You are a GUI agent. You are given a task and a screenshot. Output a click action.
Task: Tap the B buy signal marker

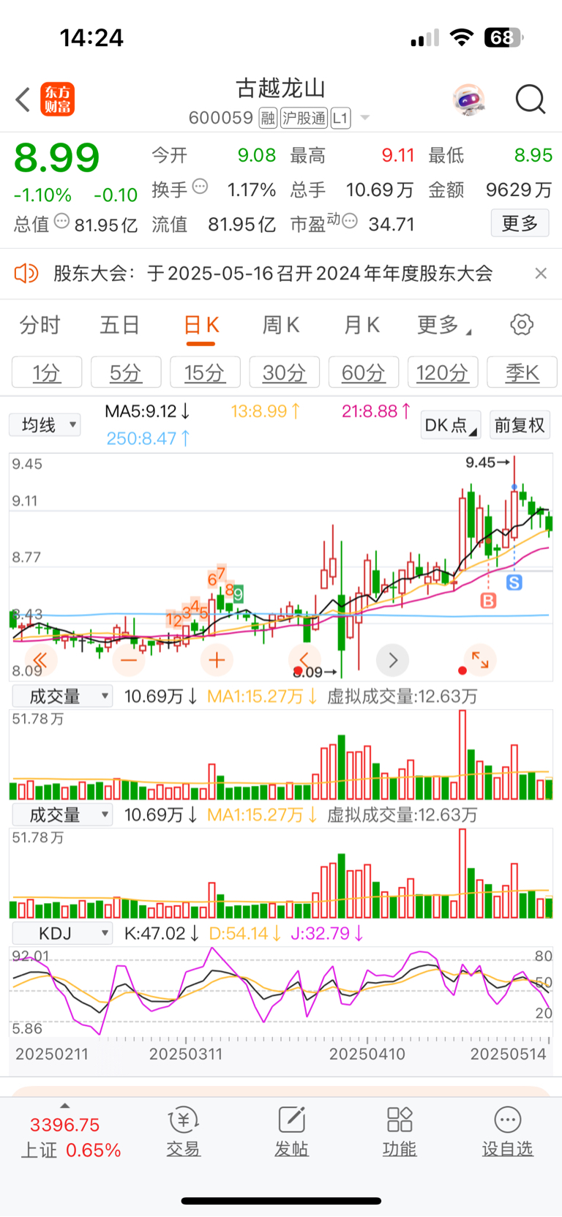pyautogui.click(x=488, y=601)
